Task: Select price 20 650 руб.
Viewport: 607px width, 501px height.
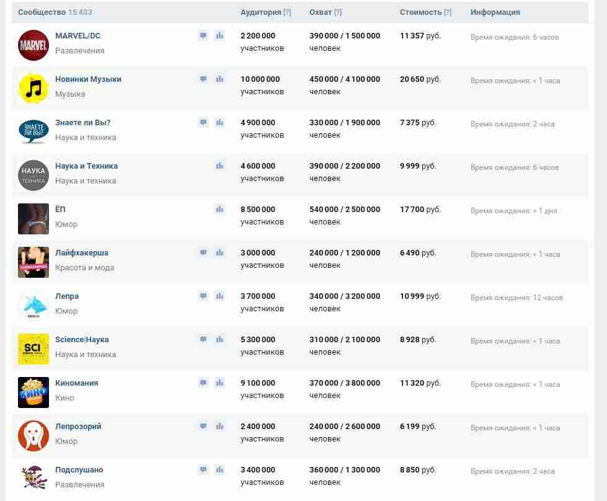Action: click(x=420, y=79)
